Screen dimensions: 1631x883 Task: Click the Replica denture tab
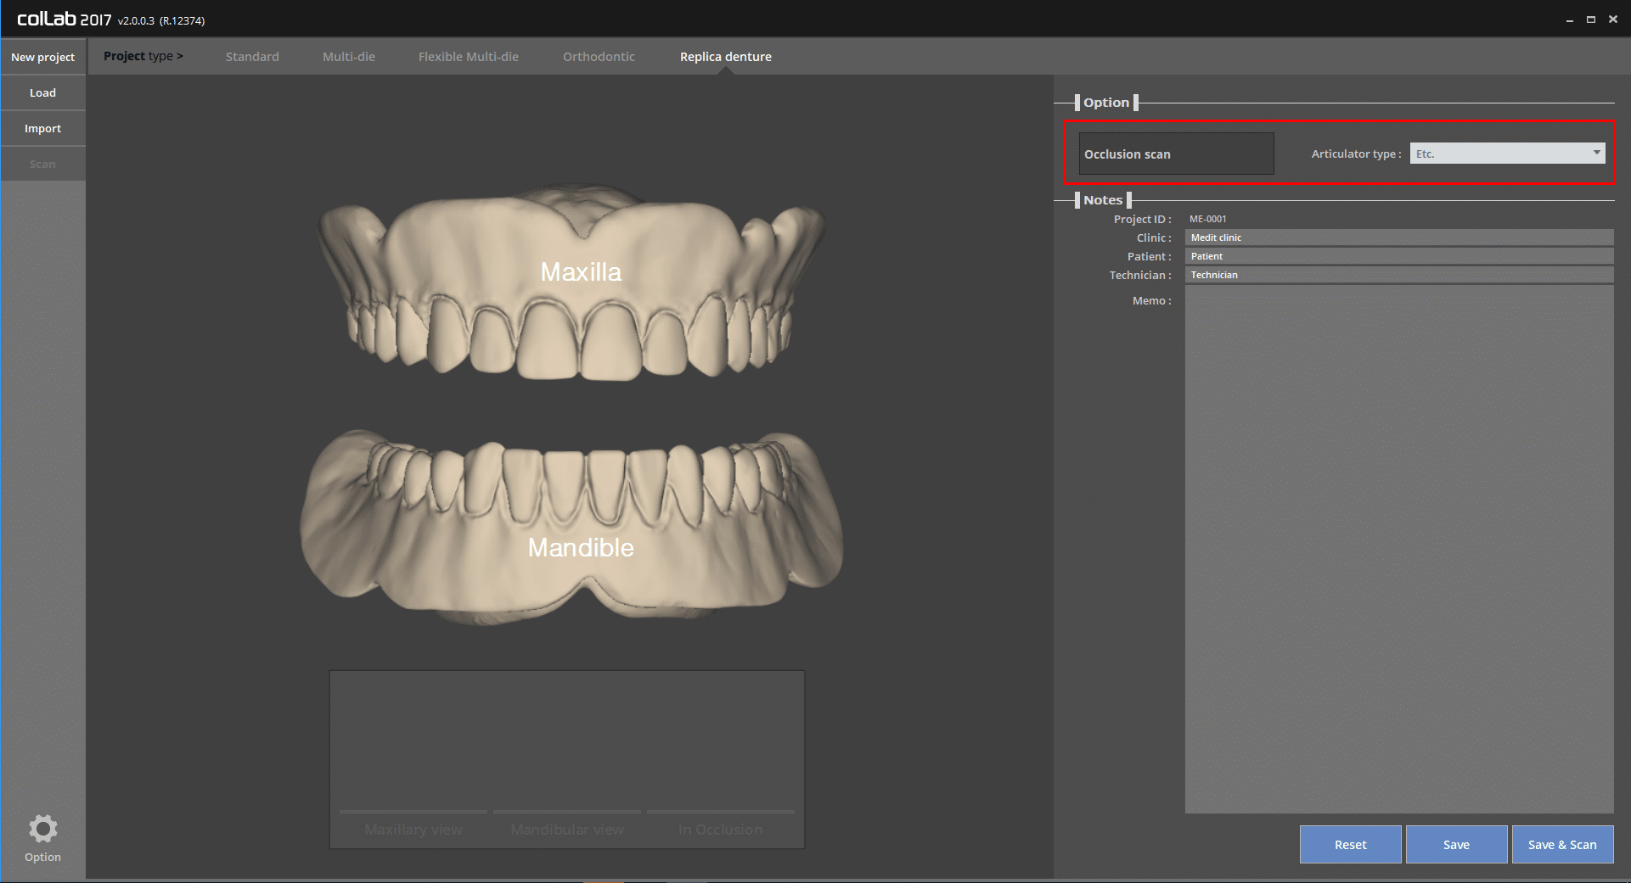725,57
